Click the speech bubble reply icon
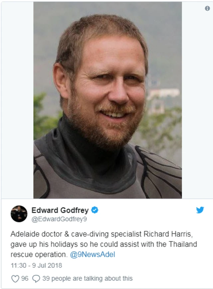Screen dimensions: 213x289 coord(36,279)
